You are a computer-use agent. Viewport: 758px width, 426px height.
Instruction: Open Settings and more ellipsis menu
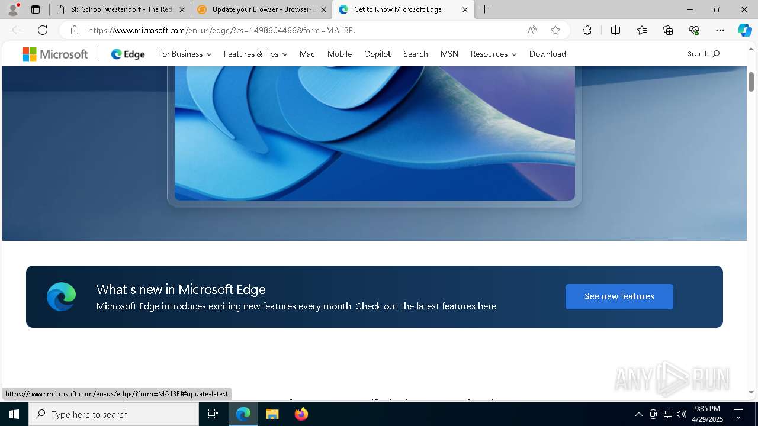point(720,30)
